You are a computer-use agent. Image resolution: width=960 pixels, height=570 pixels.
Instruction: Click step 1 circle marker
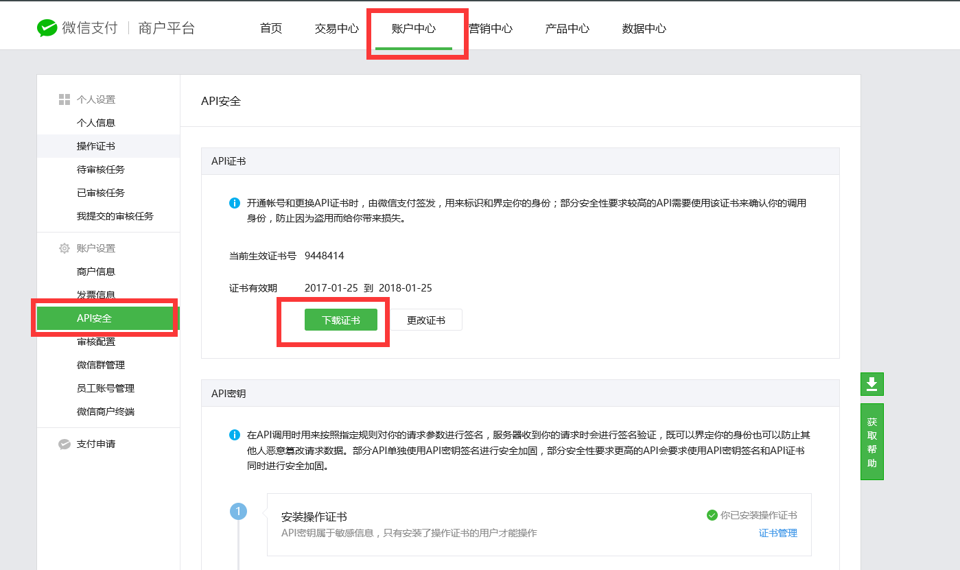(238, 512)
